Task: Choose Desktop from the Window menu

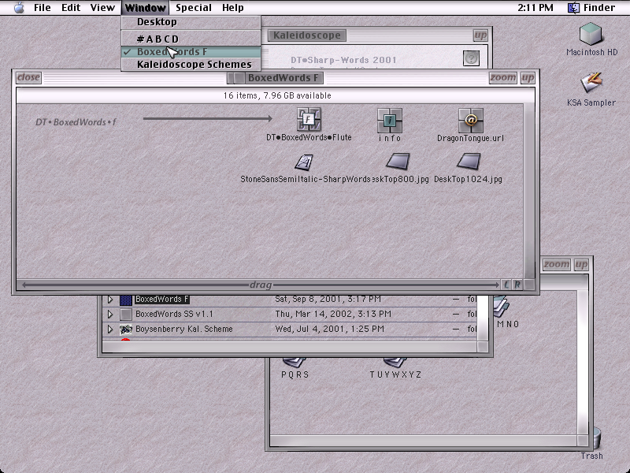Action: point(191,22)
